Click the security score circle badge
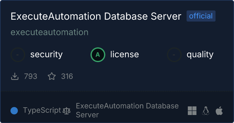The height and width of the screenshot is (123, 234). tap(18, 55)
